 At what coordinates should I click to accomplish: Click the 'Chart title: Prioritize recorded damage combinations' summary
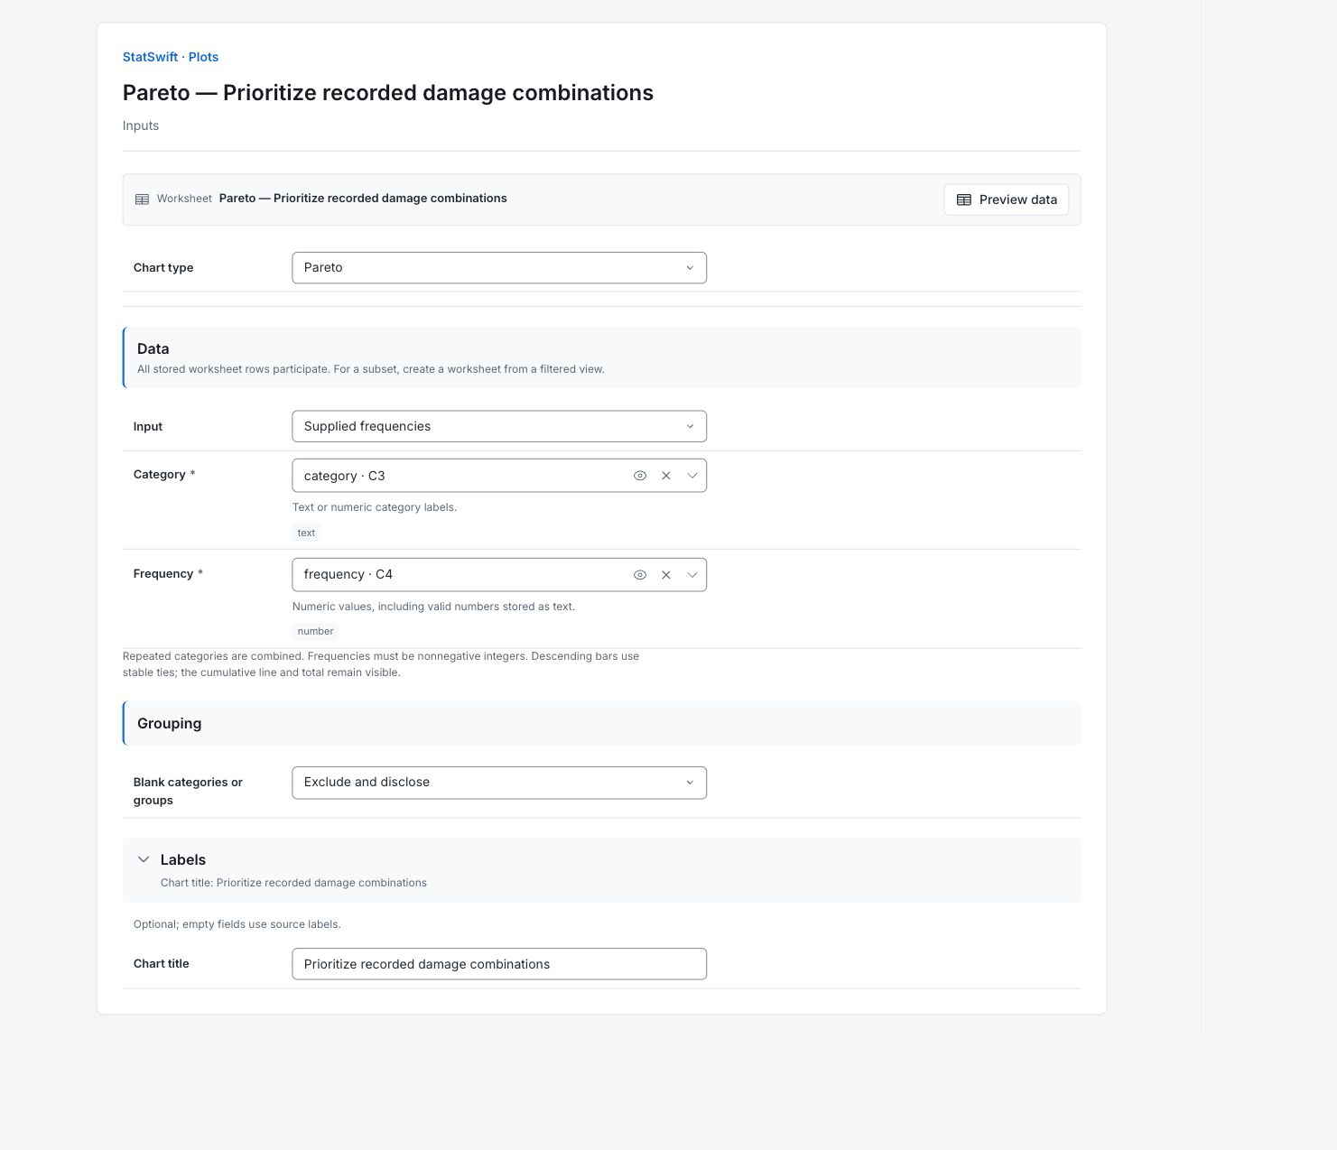(x=293, y=883)
